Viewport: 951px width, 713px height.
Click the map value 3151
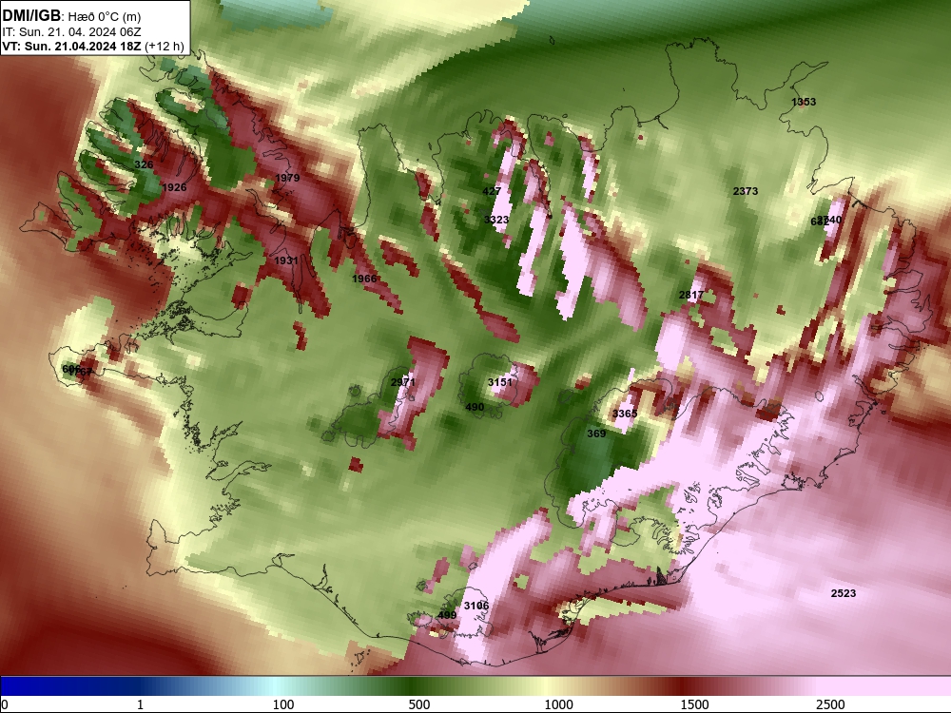tap(500, 382)
